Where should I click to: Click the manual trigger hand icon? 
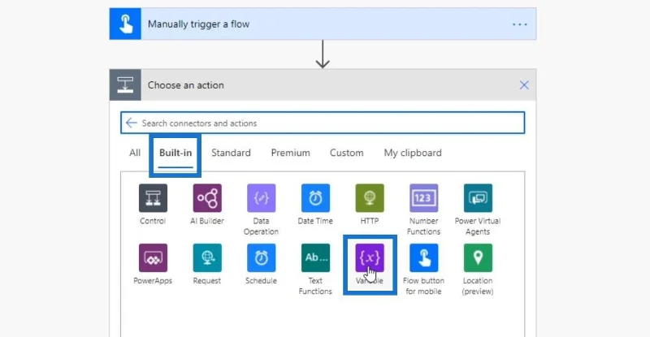point(125,24)
